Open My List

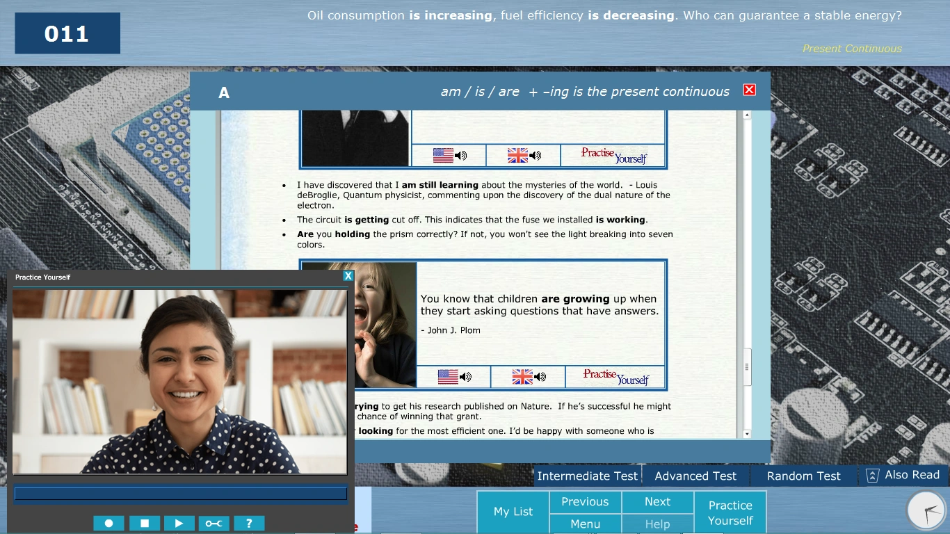tap(513, 512)
